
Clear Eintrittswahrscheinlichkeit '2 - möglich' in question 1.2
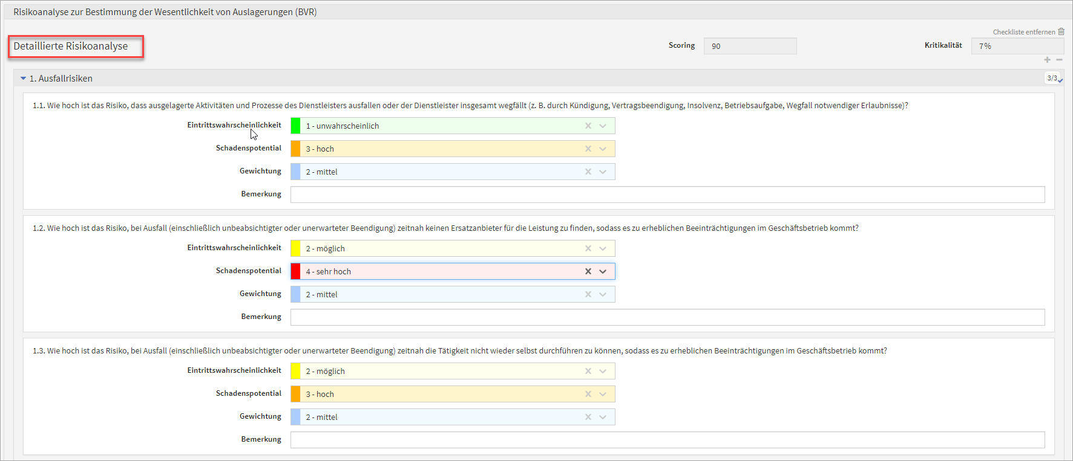[588, 248]
